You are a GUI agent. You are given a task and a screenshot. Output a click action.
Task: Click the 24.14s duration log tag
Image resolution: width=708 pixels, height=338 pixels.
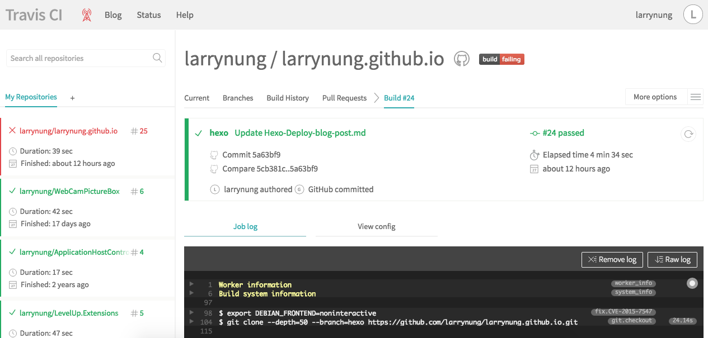tap(683, 321)
